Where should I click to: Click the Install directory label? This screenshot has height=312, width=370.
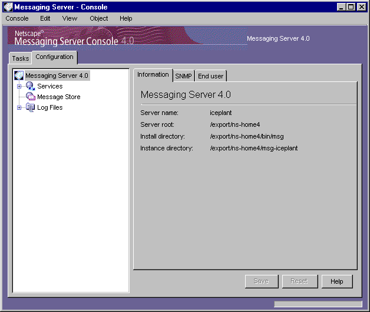click(163, 136)
